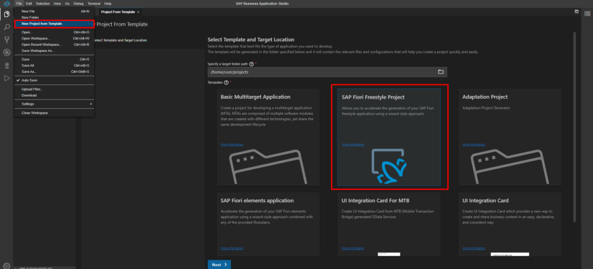This screenshot has width=593, height=269.
Task: Open More Information link for Adaptation Project
Action: (x=474, y=145)
